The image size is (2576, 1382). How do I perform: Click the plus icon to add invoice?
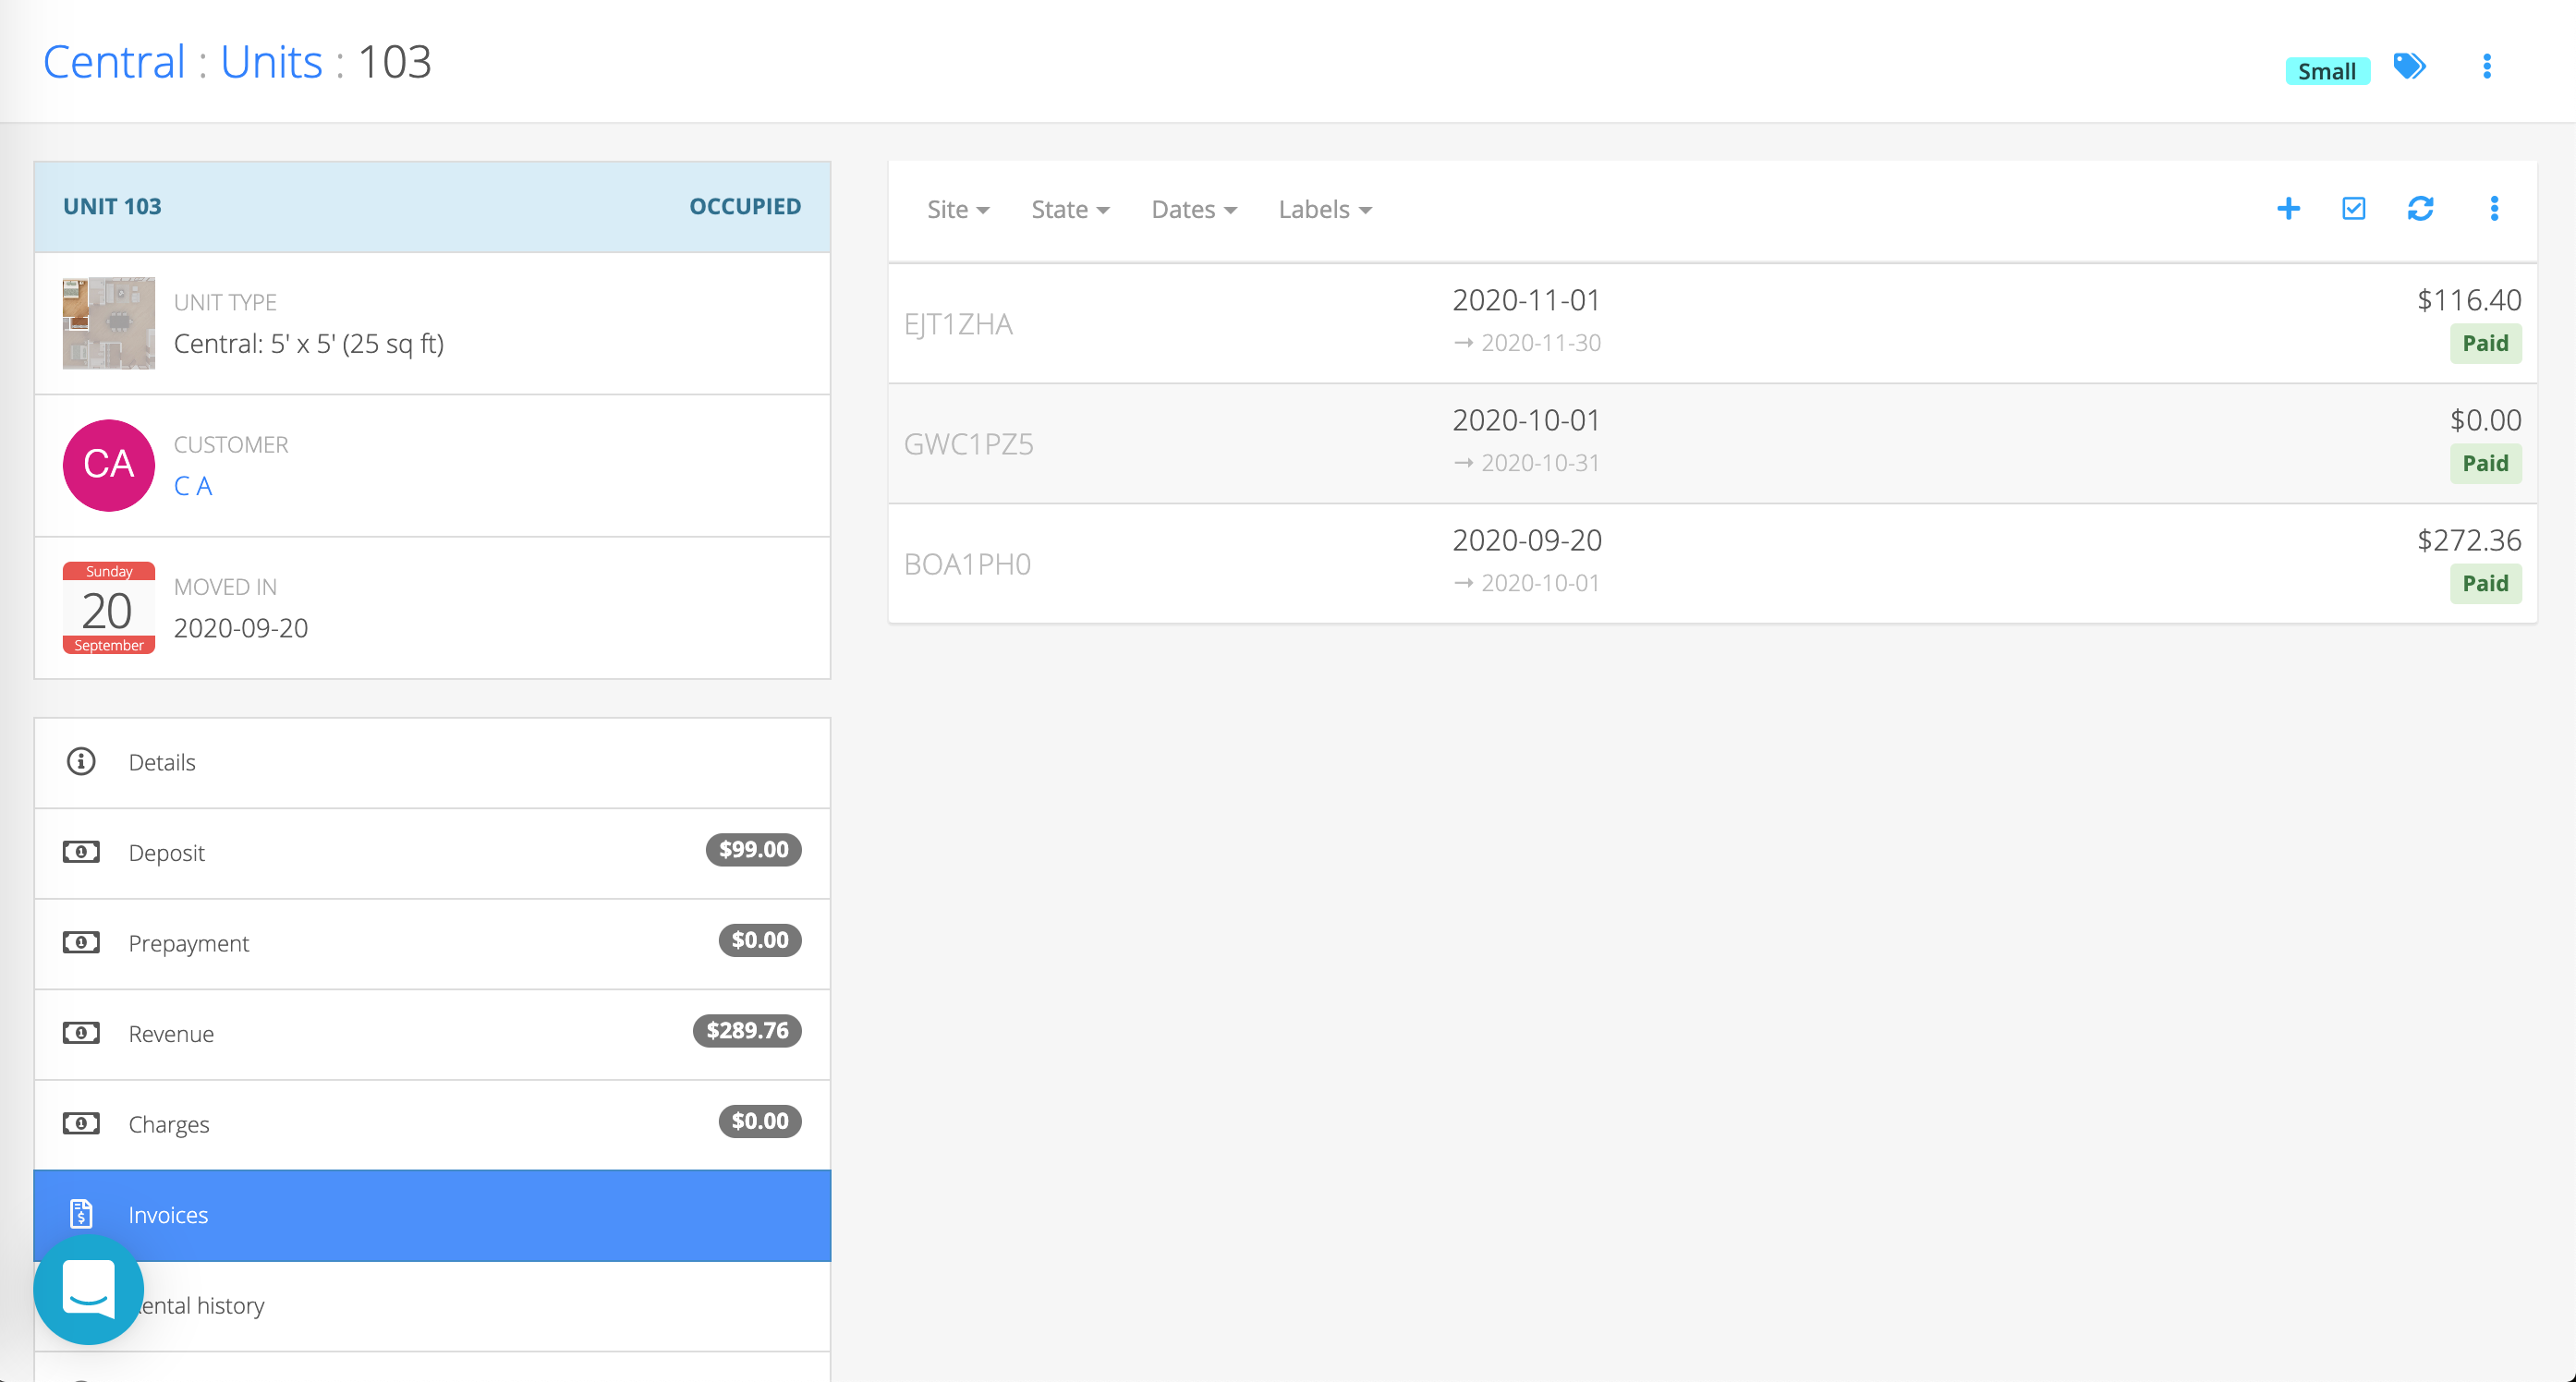2288,208
